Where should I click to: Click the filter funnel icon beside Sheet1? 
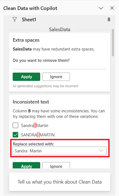pyautogui.click(x=15, y=19)
